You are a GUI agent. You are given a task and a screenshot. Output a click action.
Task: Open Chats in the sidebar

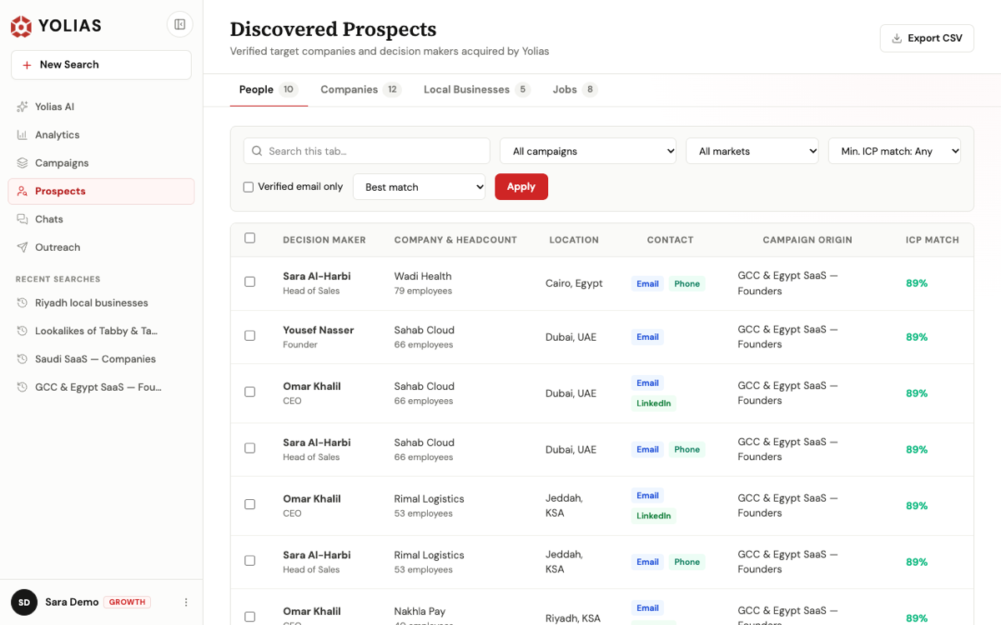tap(101, 219)
